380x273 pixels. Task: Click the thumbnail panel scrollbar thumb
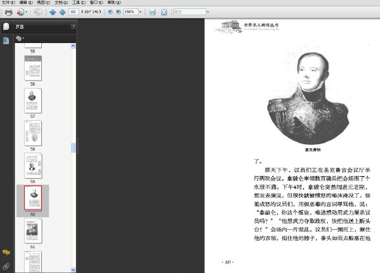tap(73, 148)
